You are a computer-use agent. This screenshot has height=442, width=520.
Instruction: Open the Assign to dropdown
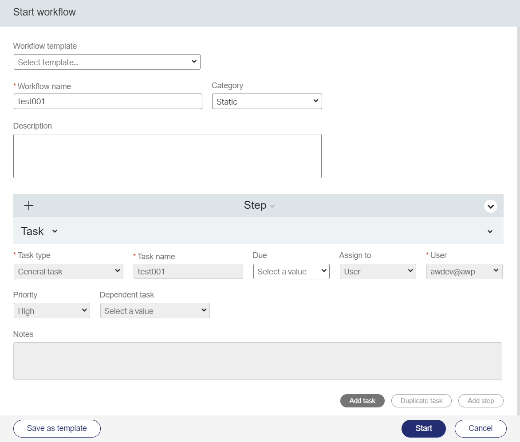pyautogui.click(x=378, y=272)
